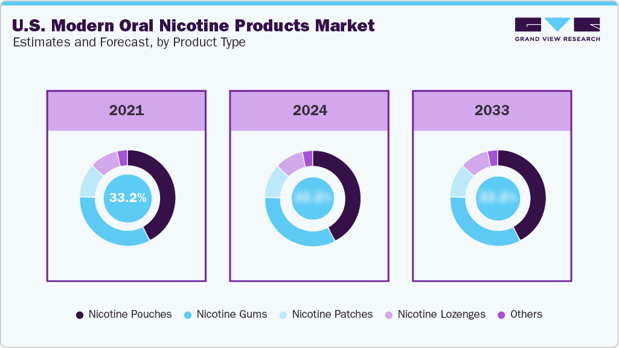Switch to the 2033 tab header
Viewport: 619px width, 348px height.
click(x=492, y=110)
